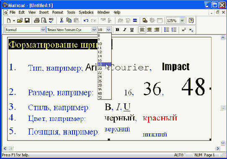Cut the selection with the scissors icon
Viewport: 227px width, 159px height.
pos(62,21)
